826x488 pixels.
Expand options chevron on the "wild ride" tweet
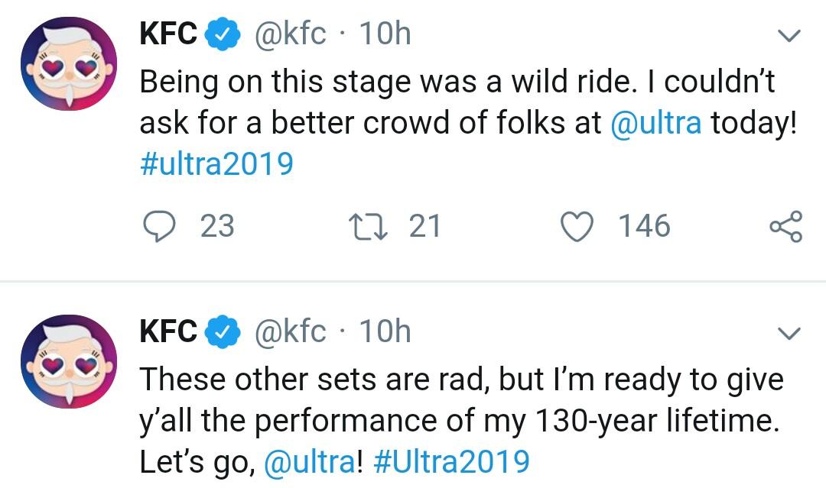coord(788,35)
